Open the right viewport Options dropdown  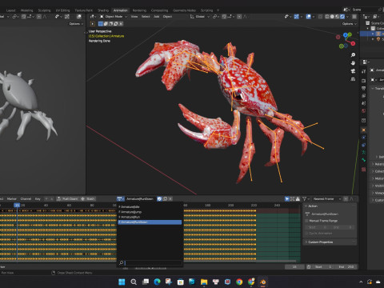coord(349,24)
